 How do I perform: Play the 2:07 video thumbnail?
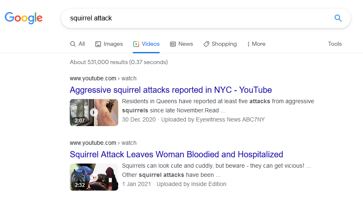click(x=94, y=112)
